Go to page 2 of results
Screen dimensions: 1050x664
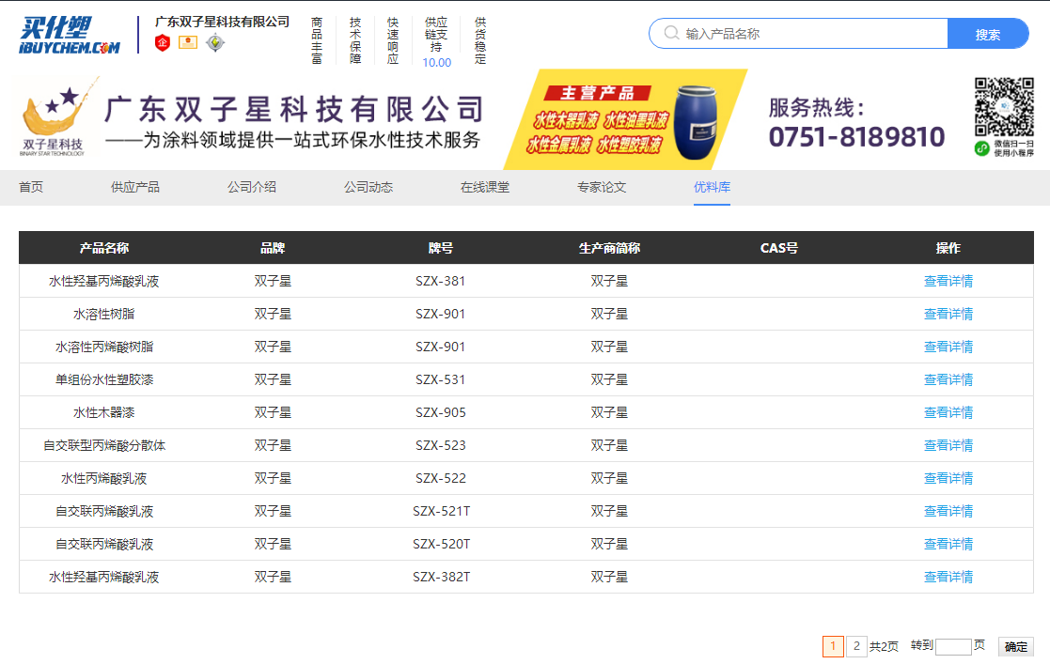856,646
